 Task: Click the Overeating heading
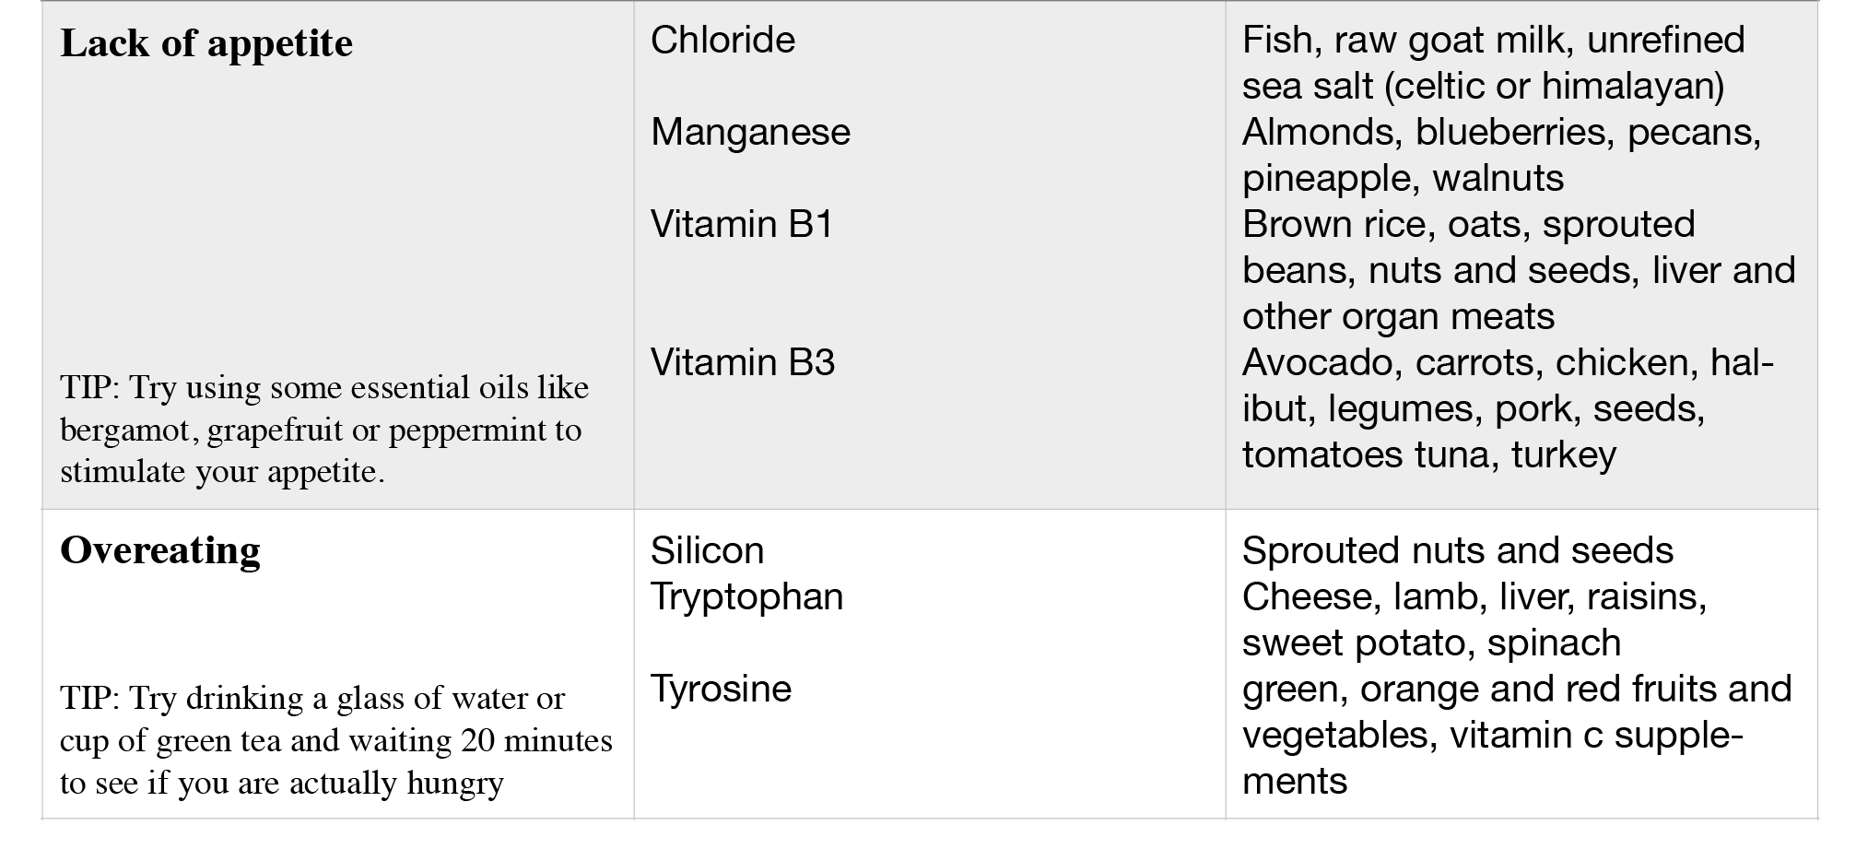tap(160, 550)
